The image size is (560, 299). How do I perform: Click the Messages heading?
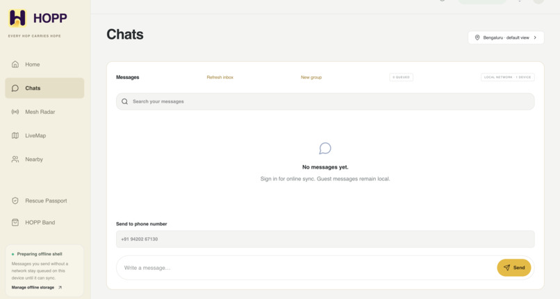[x=128, y=77]
